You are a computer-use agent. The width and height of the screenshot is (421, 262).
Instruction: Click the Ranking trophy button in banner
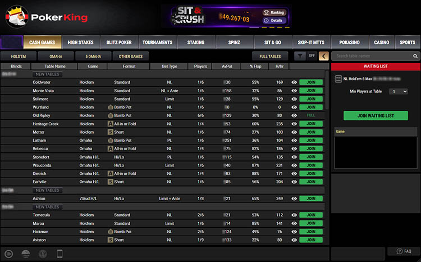274,12
